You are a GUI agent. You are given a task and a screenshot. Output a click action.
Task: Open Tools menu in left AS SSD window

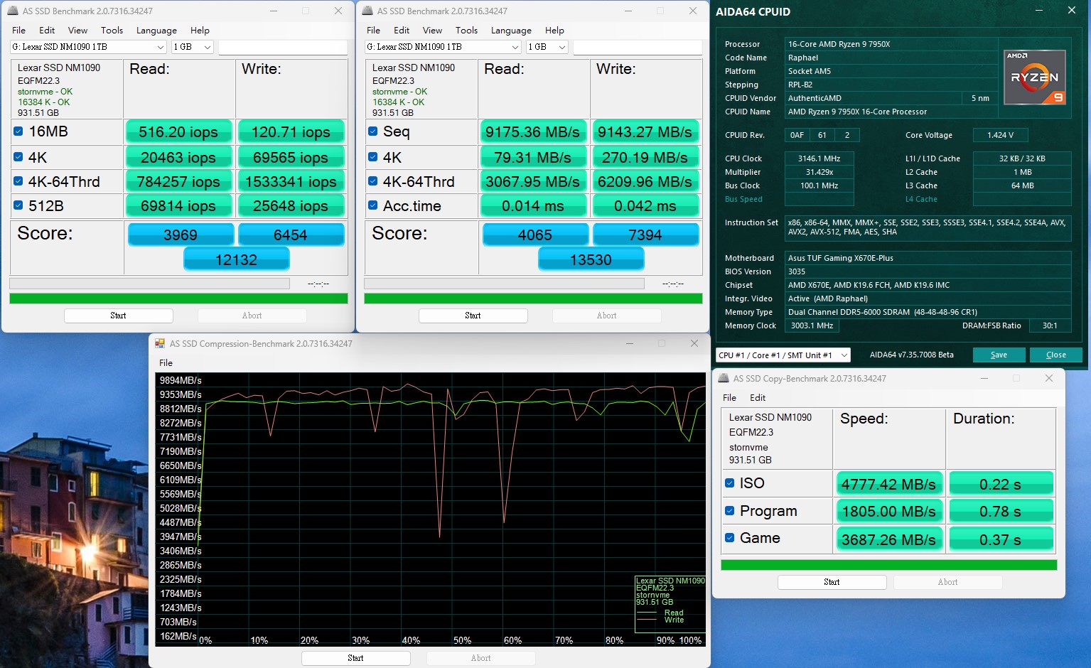112,30
